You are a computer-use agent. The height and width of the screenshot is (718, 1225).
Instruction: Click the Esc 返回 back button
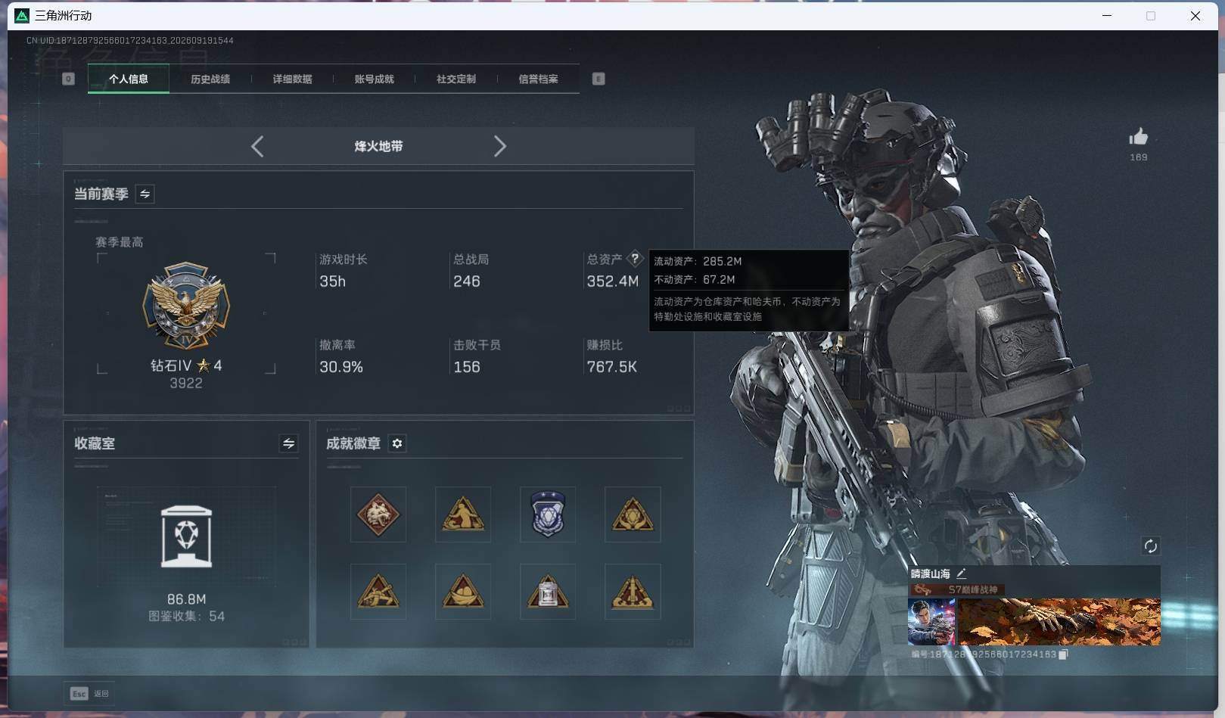point(90,693)
